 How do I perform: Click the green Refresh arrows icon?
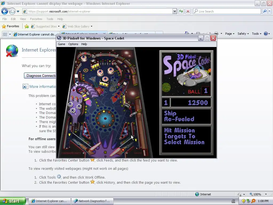pos(181,11)
